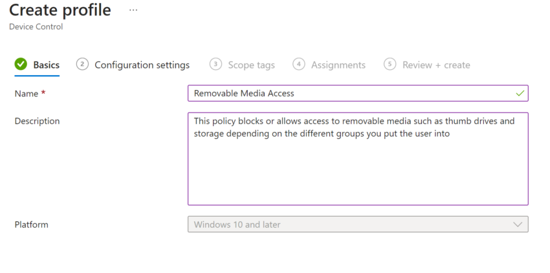Viewport: 550px width, 273px height.
Task: Click the Description label
Action: click(37, 121)
